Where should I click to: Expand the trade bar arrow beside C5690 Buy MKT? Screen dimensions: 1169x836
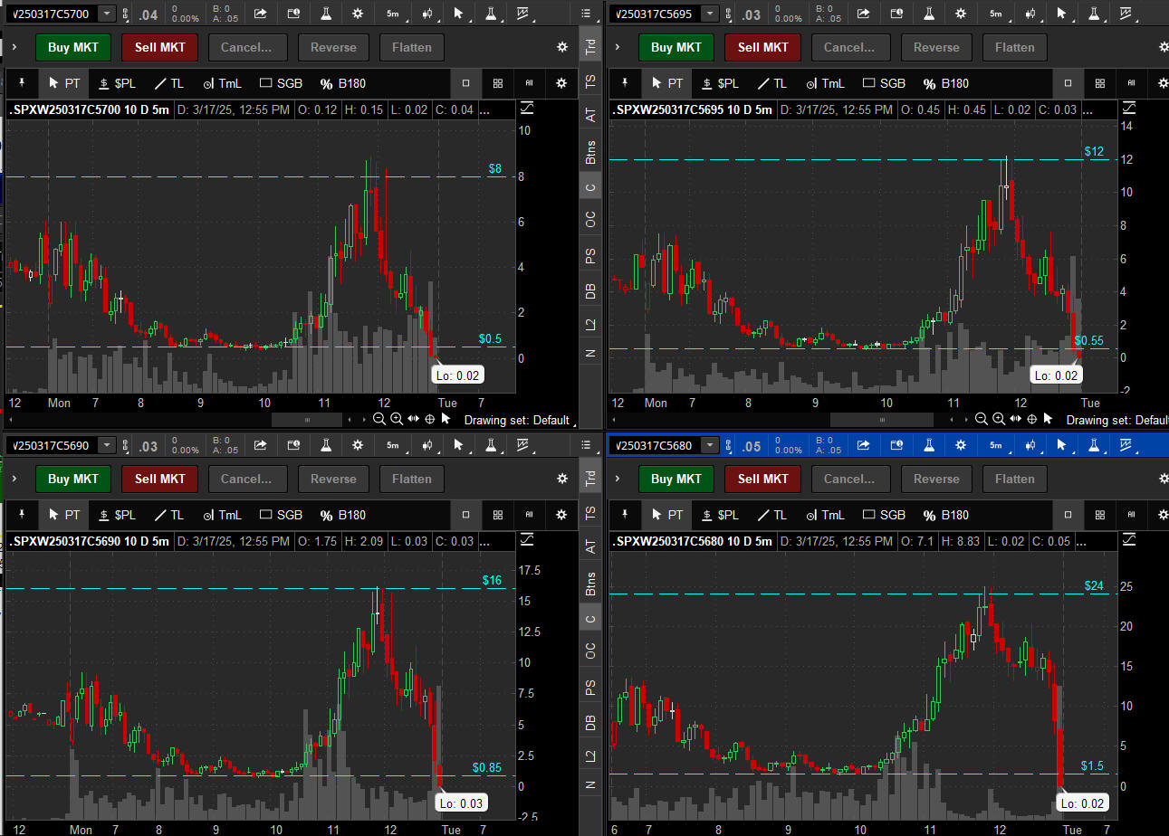pos(14,479)
